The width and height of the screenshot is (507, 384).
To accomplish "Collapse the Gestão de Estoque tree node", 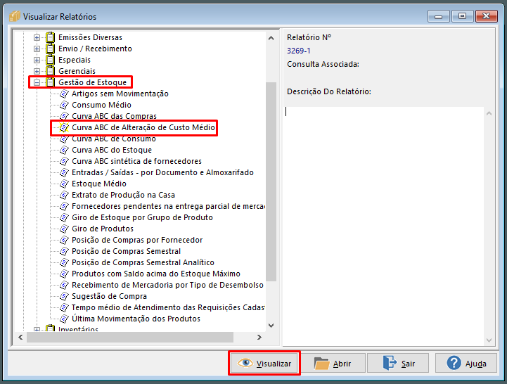I will [37, 82].
